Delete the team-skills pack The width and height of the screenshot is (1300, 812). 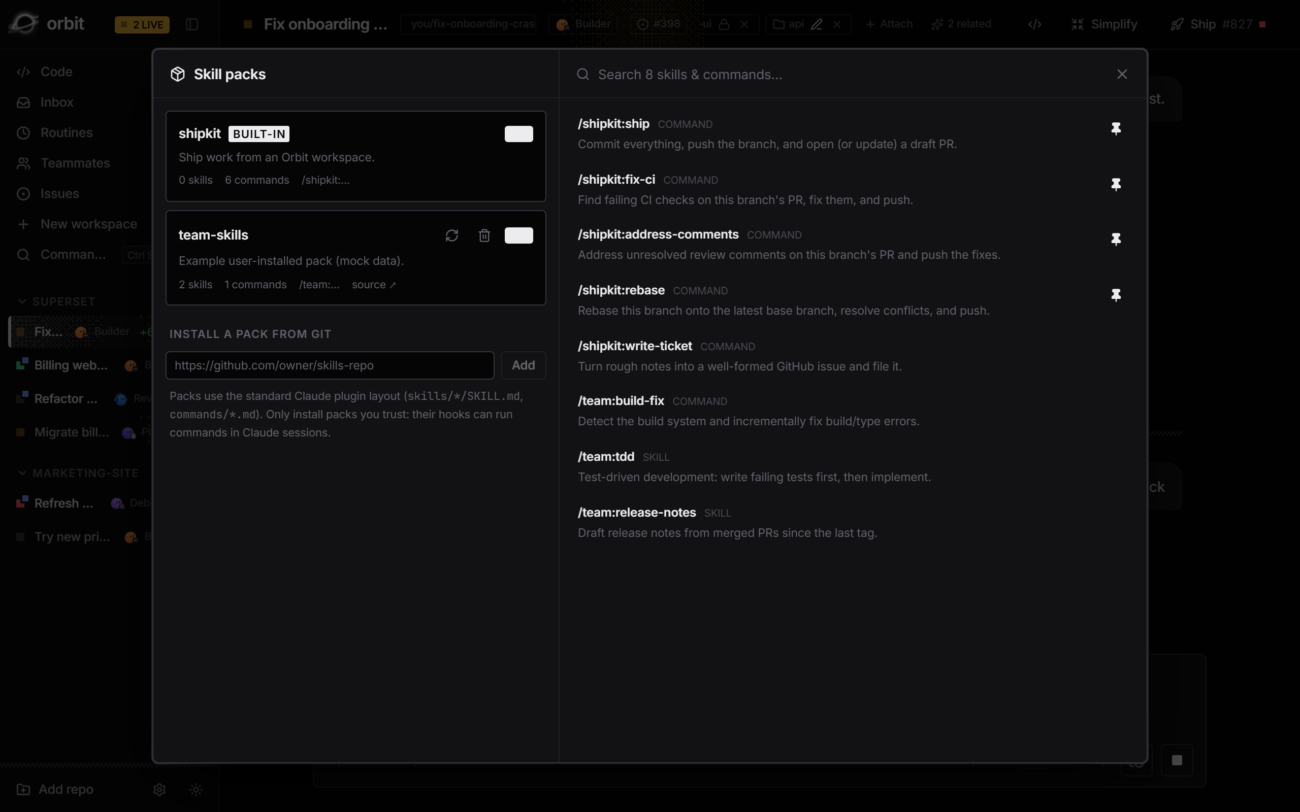[484, 236]
